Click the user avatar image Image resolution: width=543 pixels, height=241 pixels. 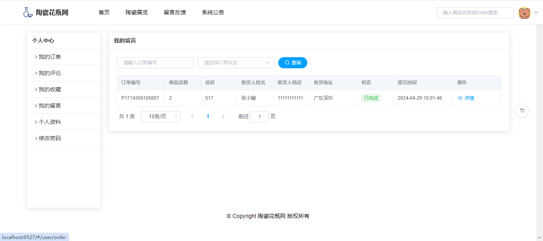tap(524, 13)
